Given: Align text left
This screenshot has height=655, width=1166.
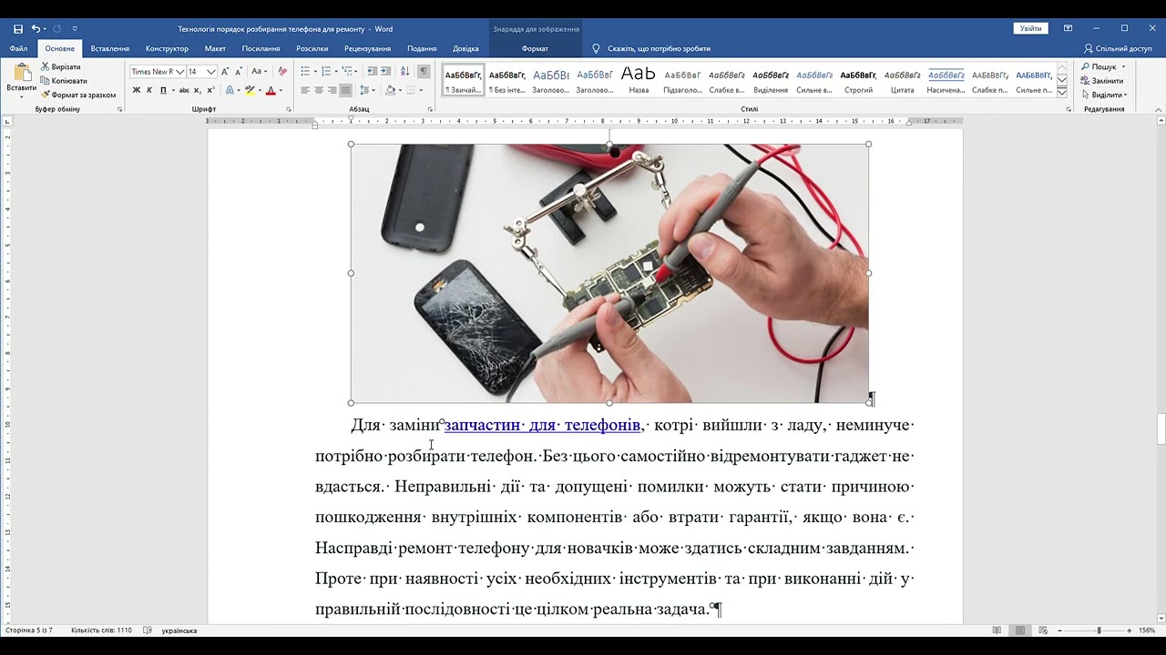Looking at the screenshot, I should pos(305,90).
